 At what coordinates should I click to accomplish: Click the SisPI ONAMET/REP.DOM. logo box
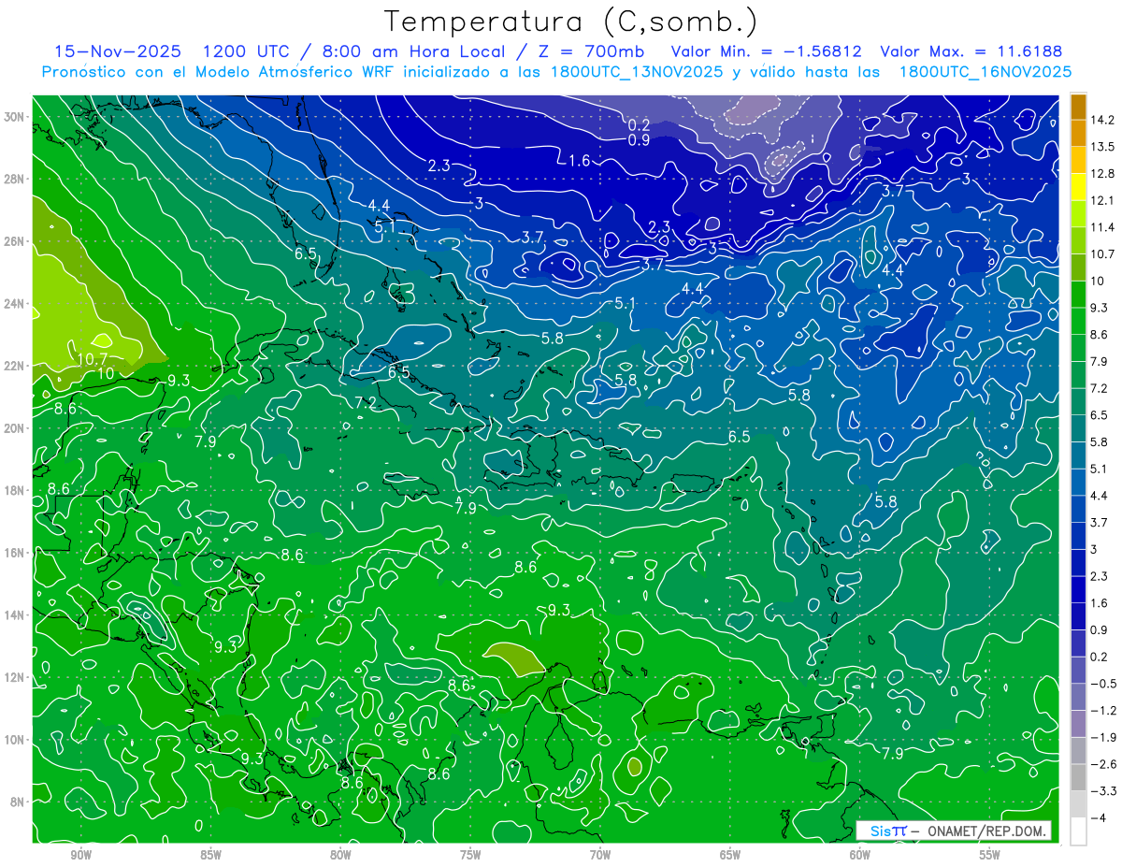(954, 831)
